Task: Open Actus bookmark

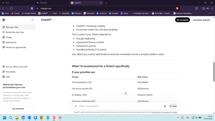Action: (x=5, y=13)
